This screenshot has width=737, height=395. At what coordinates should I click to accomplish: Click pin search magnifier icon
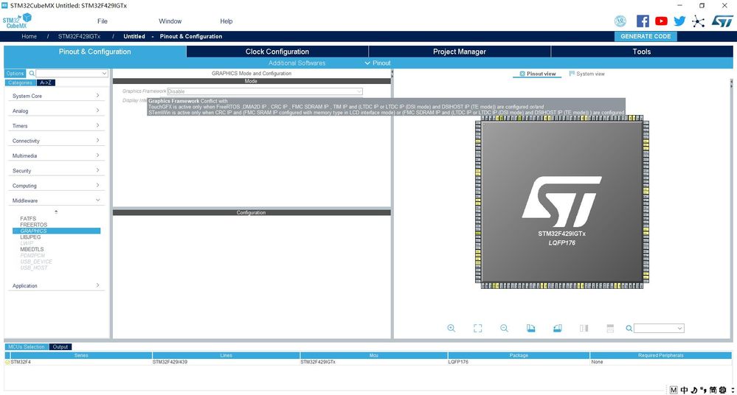click(x=629, y=328)
